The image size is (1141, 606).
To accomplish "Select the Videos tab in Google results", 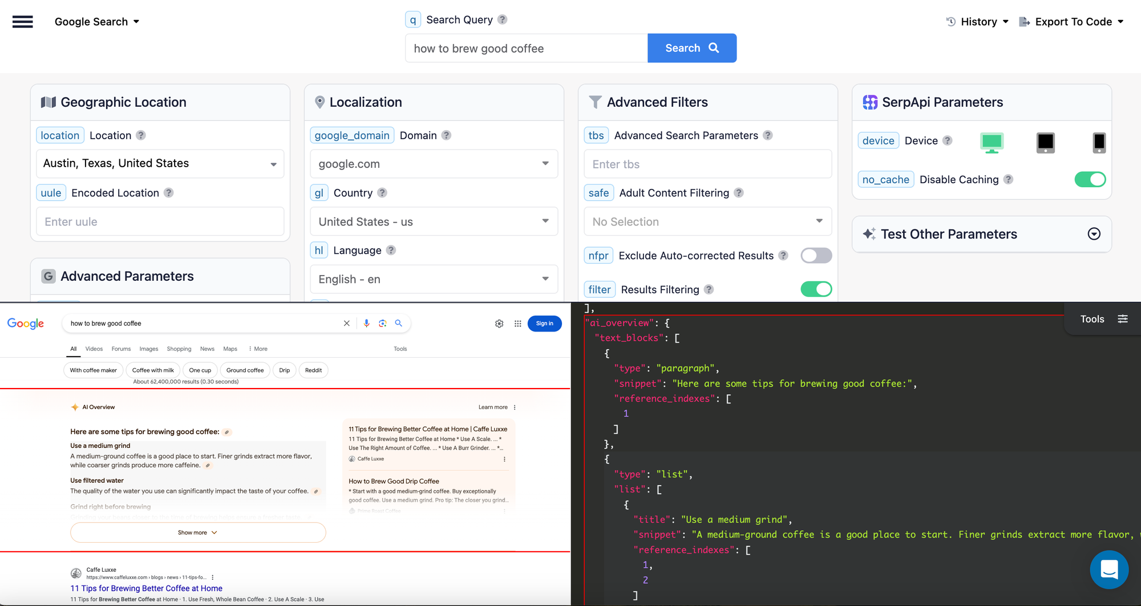I will 94,349.
